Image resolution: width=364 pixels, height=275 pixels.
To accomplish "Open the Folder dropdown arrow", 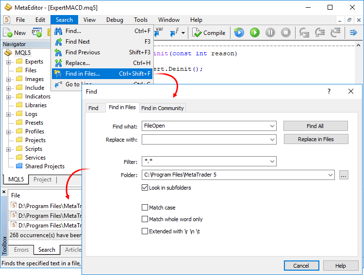I will click(x=331, y=175).
